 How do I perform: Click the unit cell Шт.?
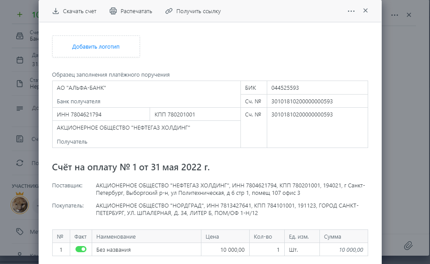click(x=302, y=250)
